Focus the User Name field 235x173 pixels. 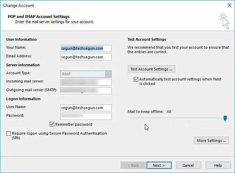point(86,108)
